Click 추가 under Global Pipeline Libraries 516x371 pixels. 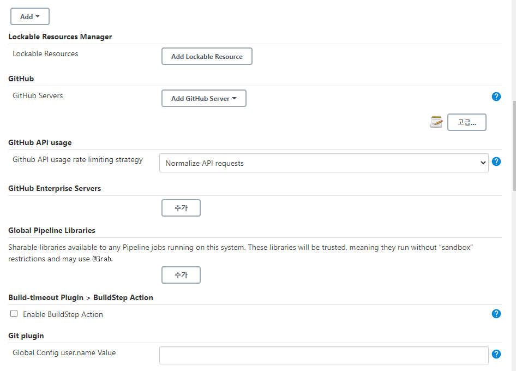[x=181, y=275]
